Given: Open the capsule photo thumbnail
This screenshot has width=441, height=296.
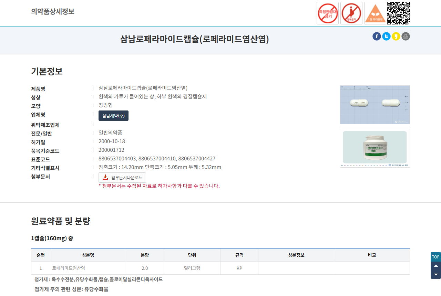Looking at the screenshot, I should 375,105.
